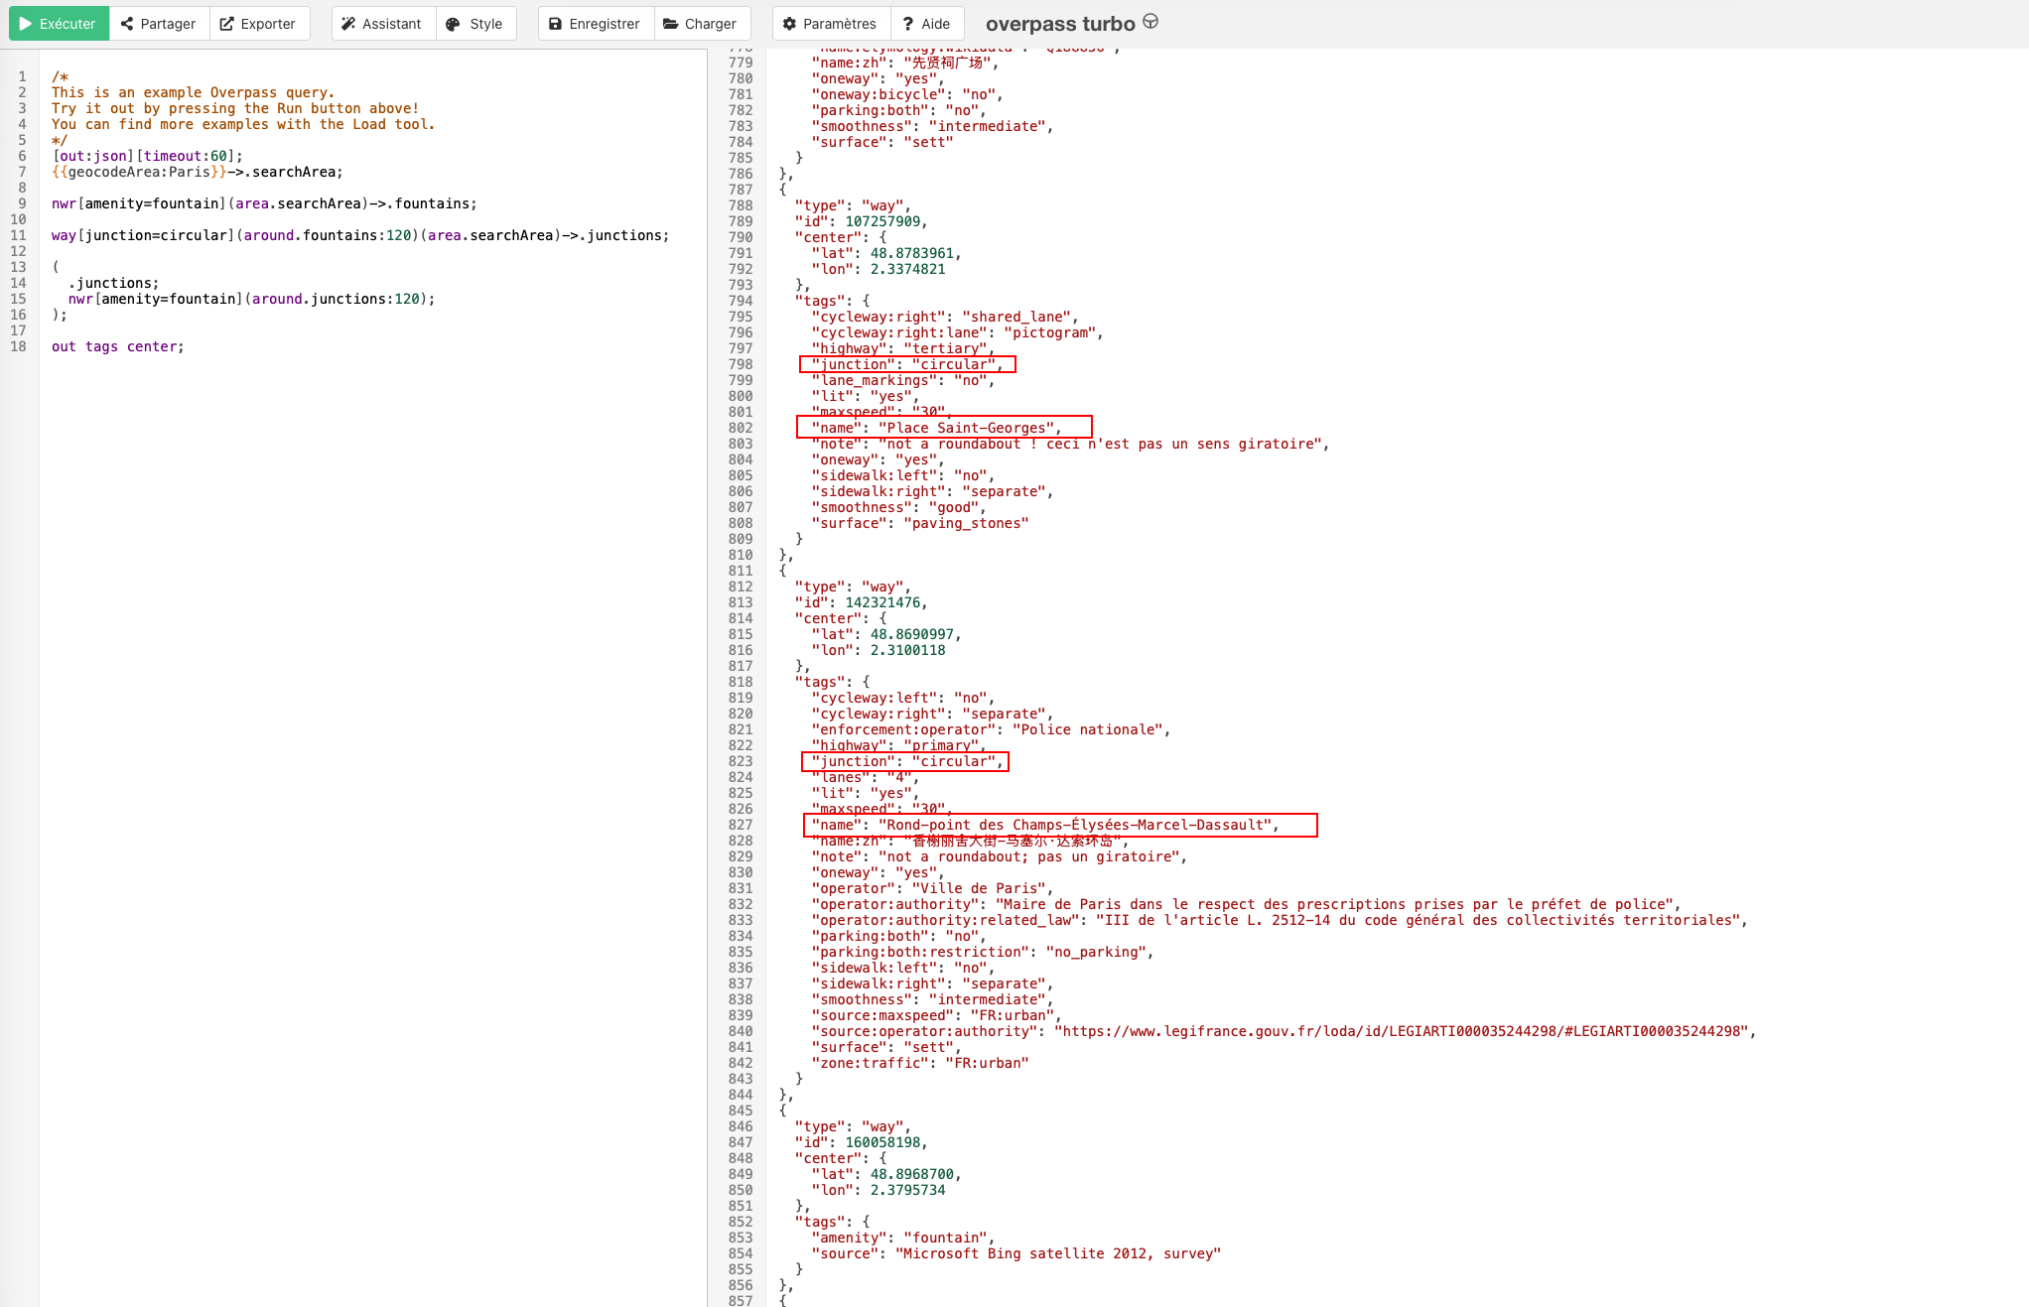Open the Partager share dialog
The width and height of the screenshot is (2029, 1307).
point(159,24)
